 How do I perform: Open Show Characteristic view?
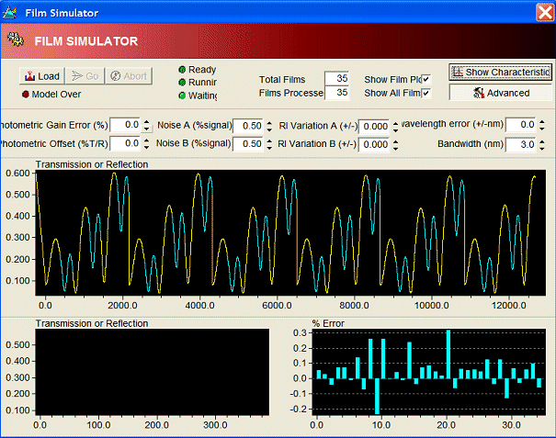tap(500, 73)
